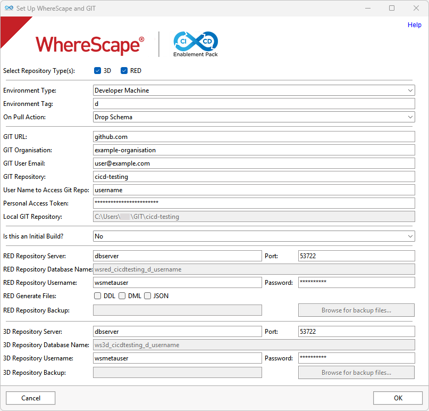The width and height of the screenshot is (429, 411).
Task: Click the CI/CD Enablement Pack logo
Action: (196, 44)
